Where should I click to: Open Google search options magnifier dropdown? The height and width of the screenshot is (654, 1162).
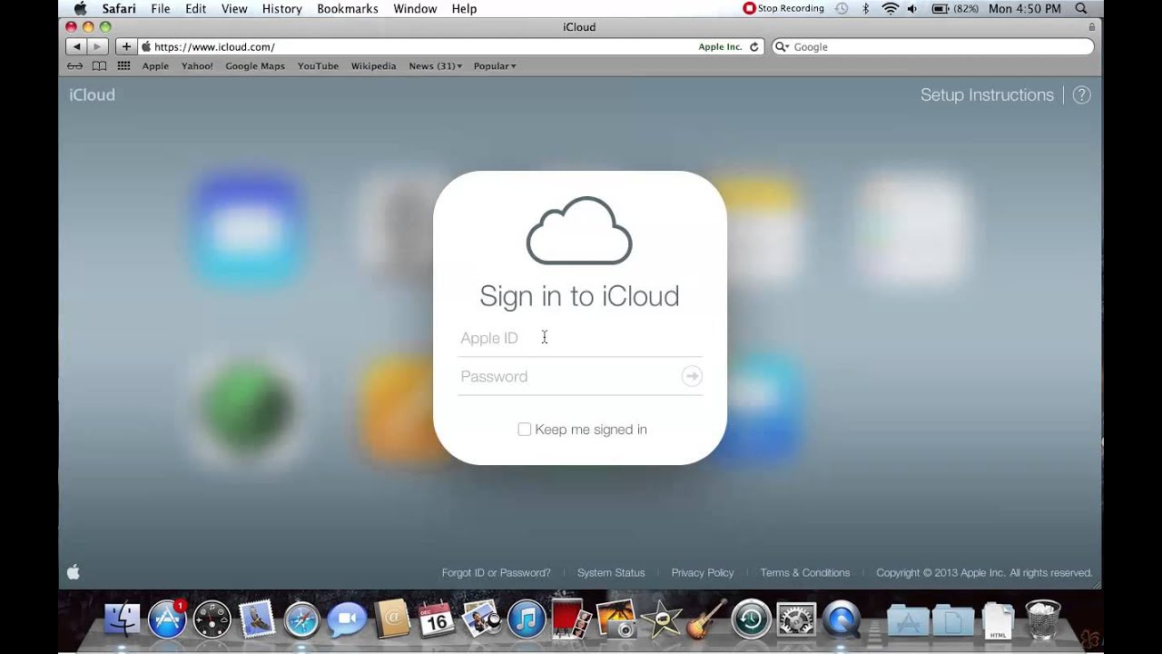[782, 47]
